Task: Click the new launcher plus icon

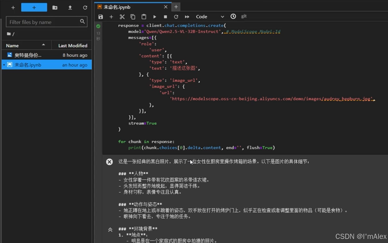Action: tap(13, 8)
